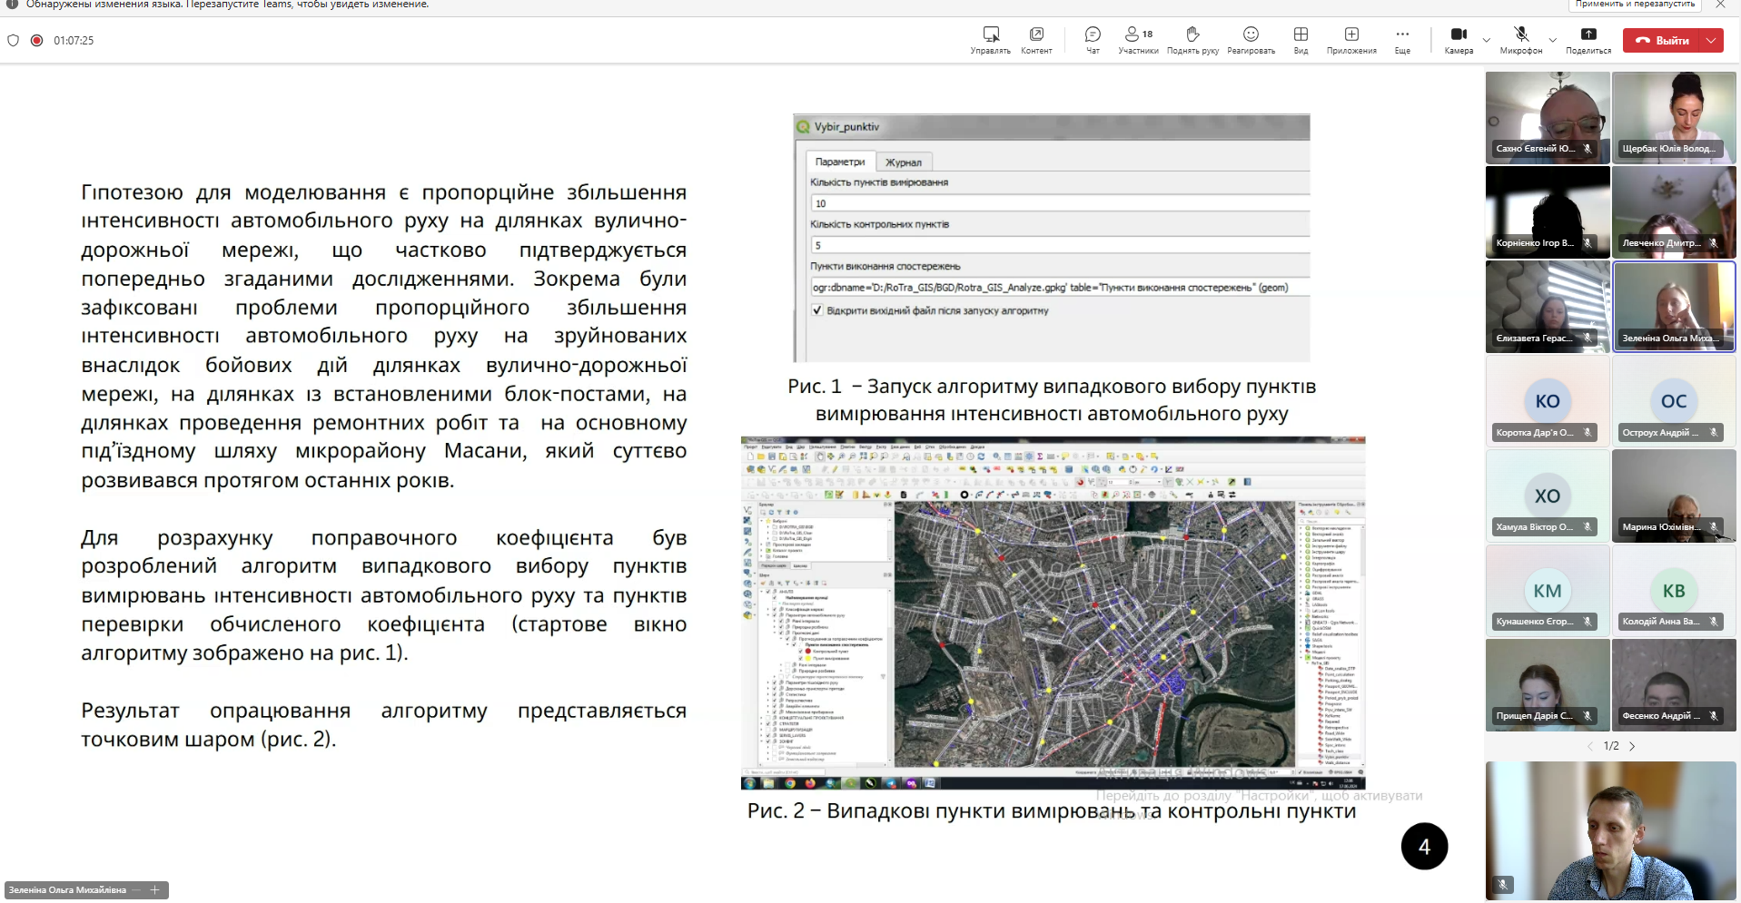1741x903 pixels.
Task: Change the meeting layout via Вид
Action: (x=1301, y=40)
